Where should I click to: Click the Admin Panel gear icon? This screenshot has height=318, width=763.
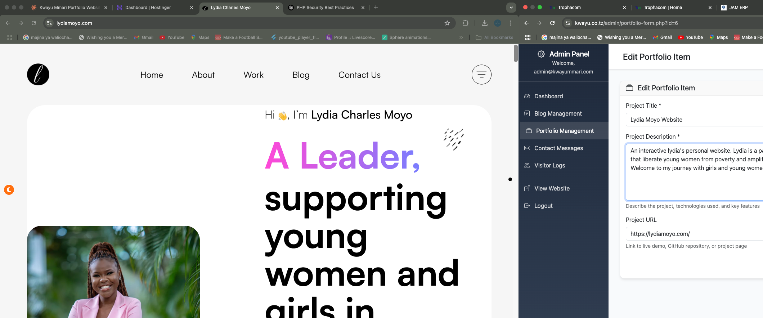coord(541,54)
